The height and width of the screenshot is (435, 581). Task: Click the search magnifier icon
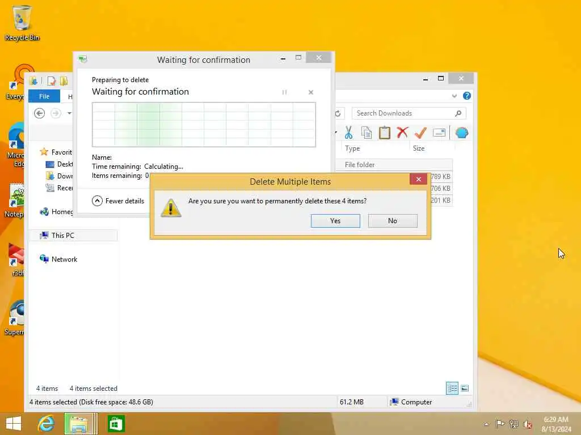coord(458,113)
